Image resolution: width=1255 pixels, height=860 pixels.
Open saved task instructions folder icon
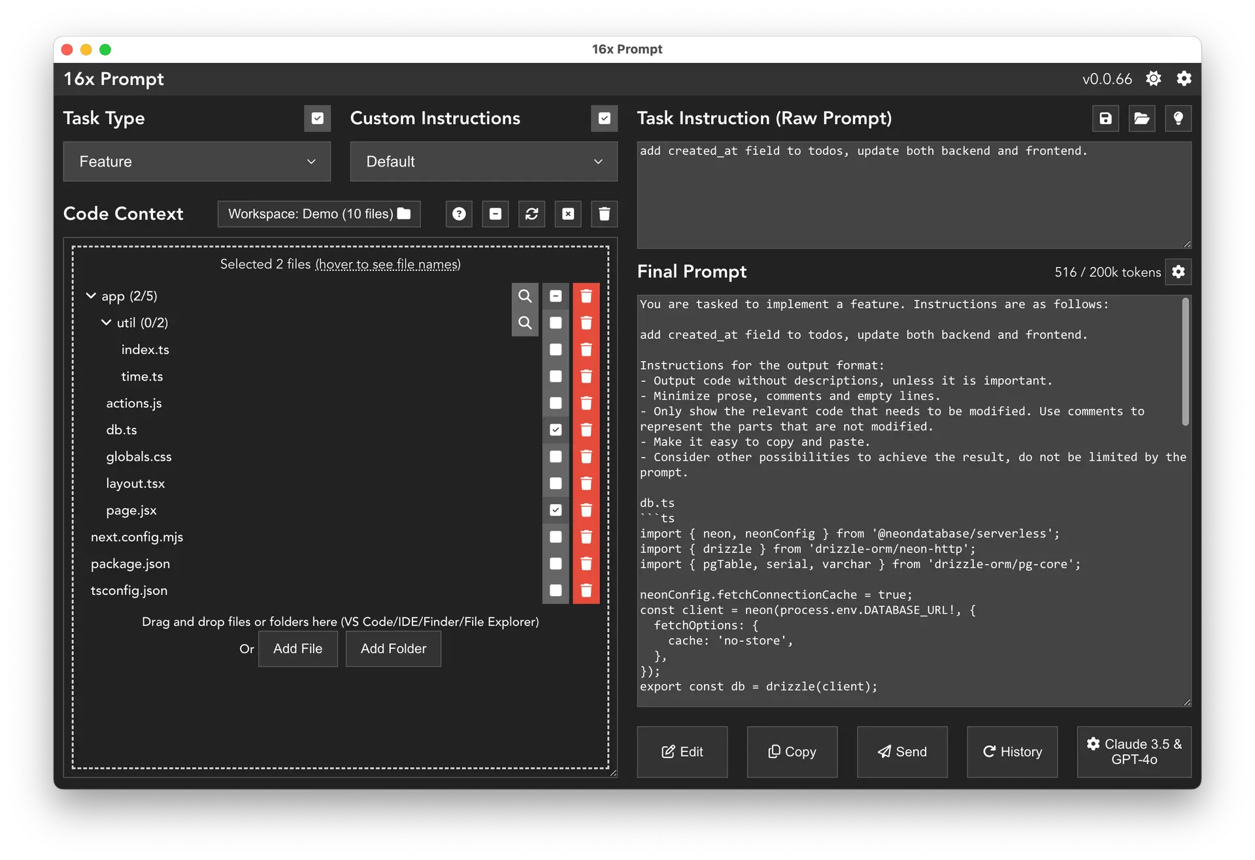(1141, 118)
